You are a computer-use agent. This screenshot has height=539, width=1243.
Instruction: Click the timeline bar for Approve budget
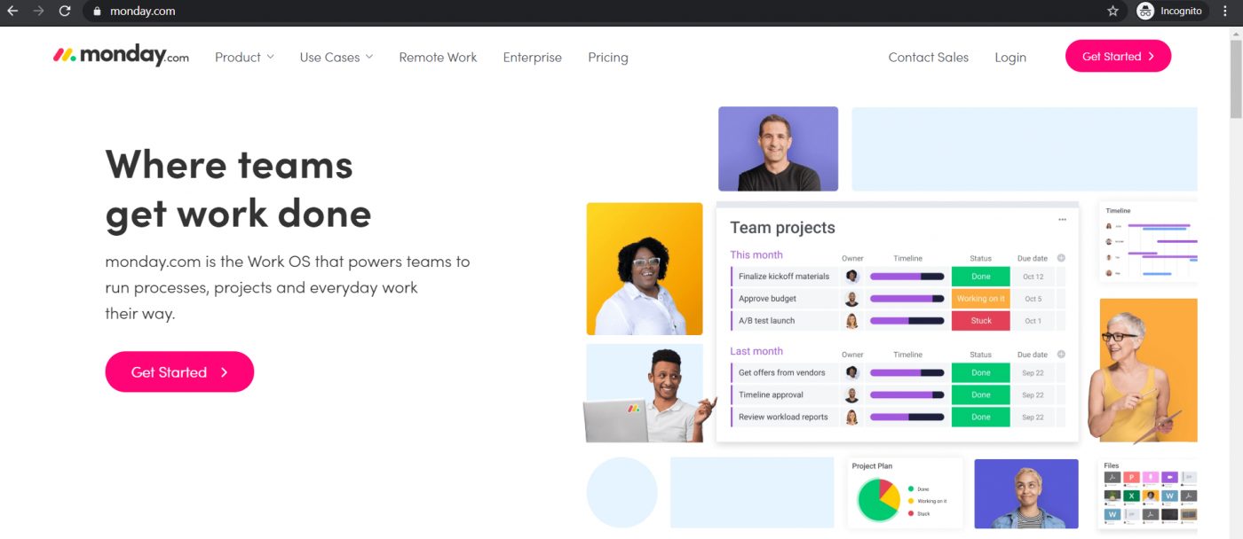tap(907, 299)
